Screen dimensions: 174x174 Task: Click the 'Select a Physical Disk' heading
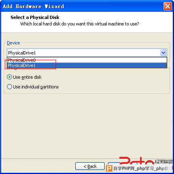click(35, 17)
